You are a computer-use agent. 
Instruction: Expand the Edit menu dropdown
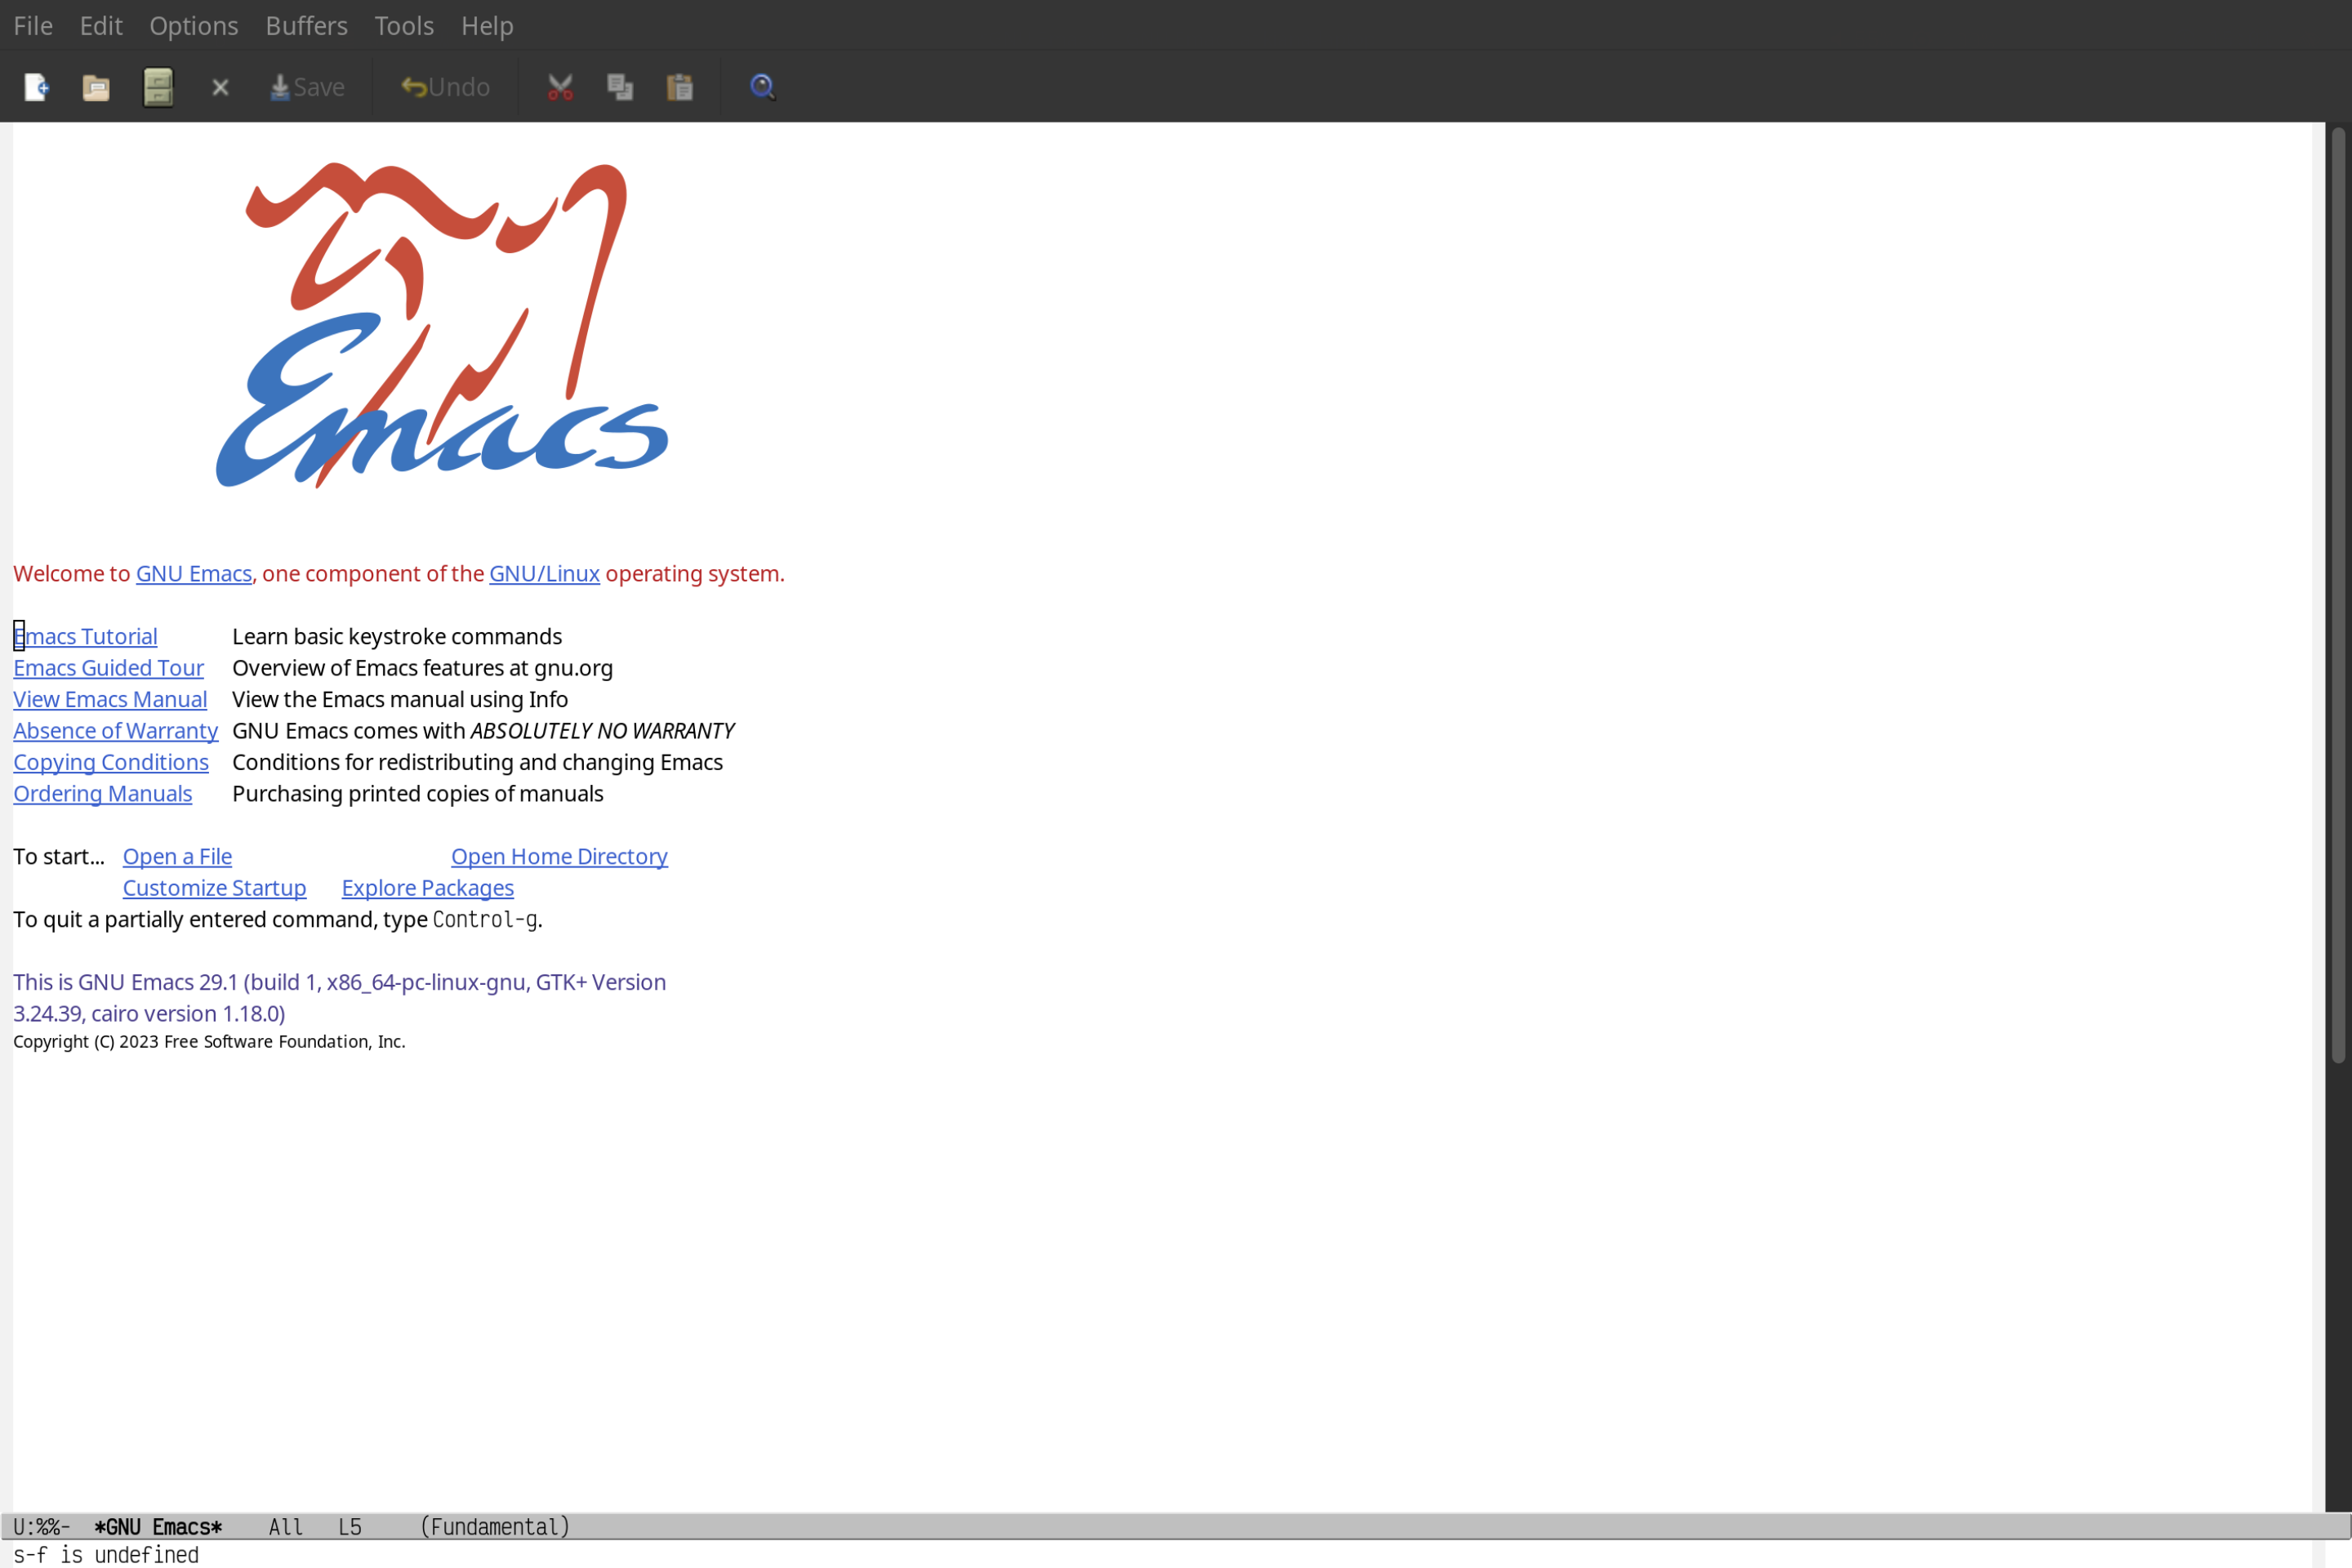(100, 24)
